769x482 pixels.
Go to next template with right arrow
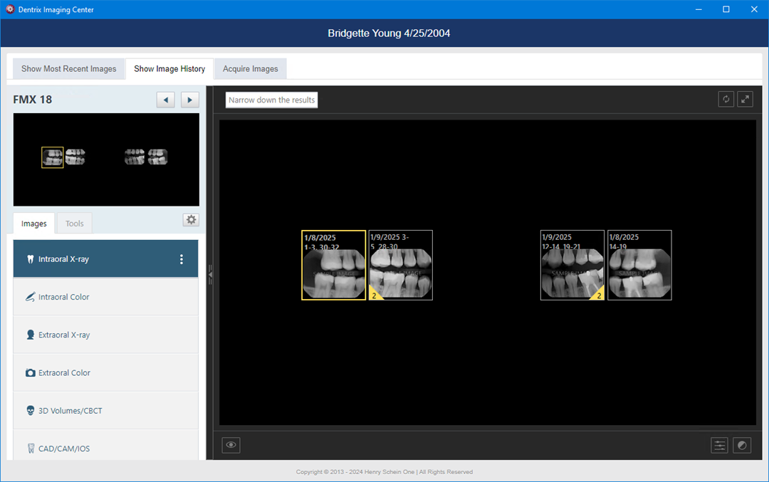pyautogui.click(x=190, y=100)
